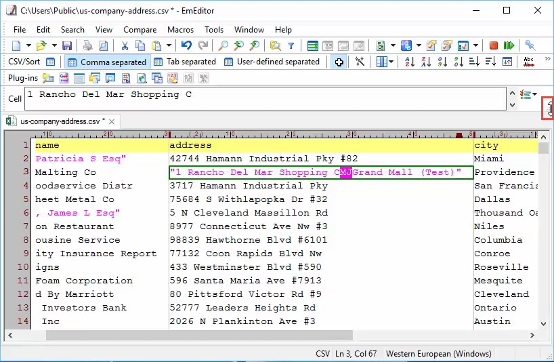Image resolution: width=554 pixels, height=362 pixels.
Task: Sort column A to Z ascending
Action: pyautogui.click(x=410, y=62)
